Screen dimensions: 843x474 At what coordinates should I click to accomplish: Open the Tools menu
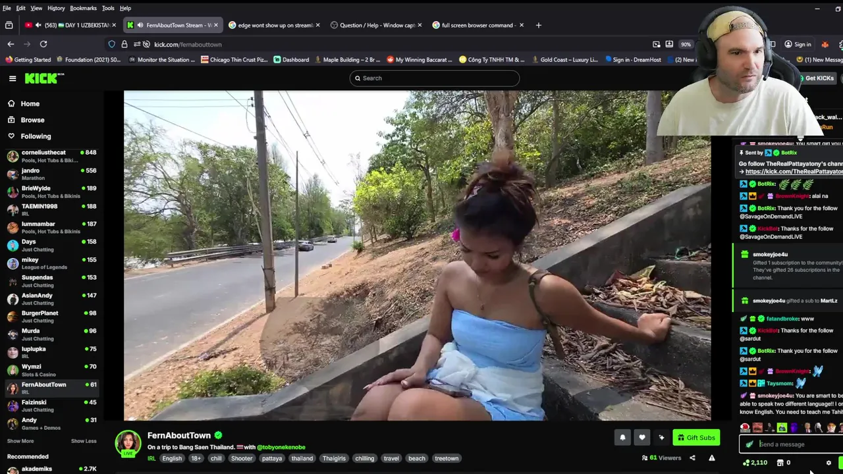pos(108,8)
